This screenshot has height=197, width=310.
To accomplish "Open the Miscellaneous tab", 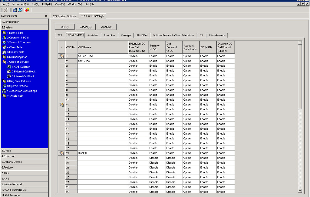I will click(x=217, y=35).
